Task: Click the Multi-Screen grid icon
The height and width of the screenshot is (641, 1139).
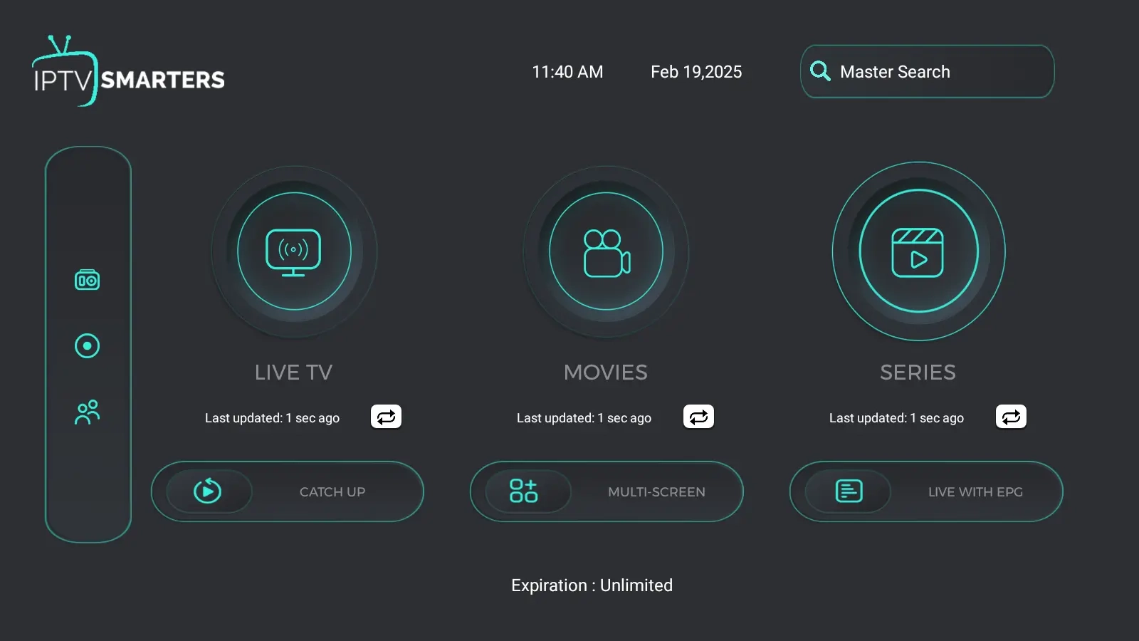Action: (x=524, y=491)
